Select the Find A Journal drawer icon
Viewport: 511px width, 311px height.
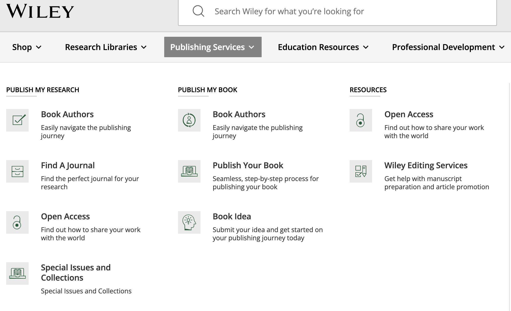point(17,171)
